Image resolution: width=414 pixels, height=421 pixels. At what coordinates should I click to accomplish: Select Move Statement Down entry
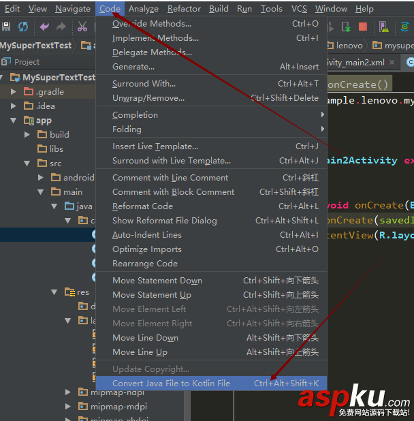[x=212, y=281]
